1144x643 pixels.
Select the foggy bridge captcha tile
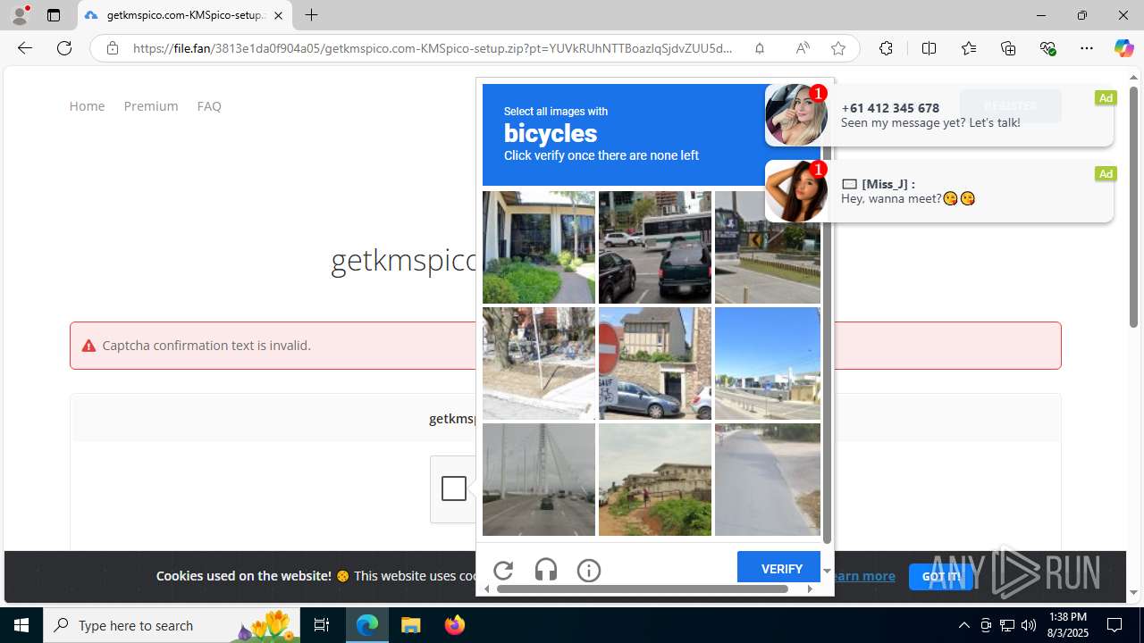[539, 480]
